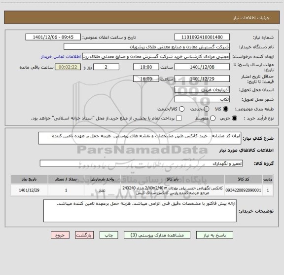Image resolution: width=284 pixels, height=275 pixels.
Task: Select the کالا radio button
Action: tap(226, 109)
